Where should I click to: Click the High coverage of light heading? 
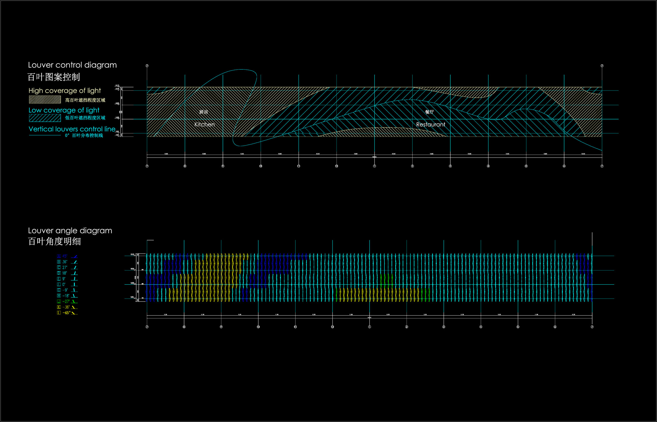65,91
